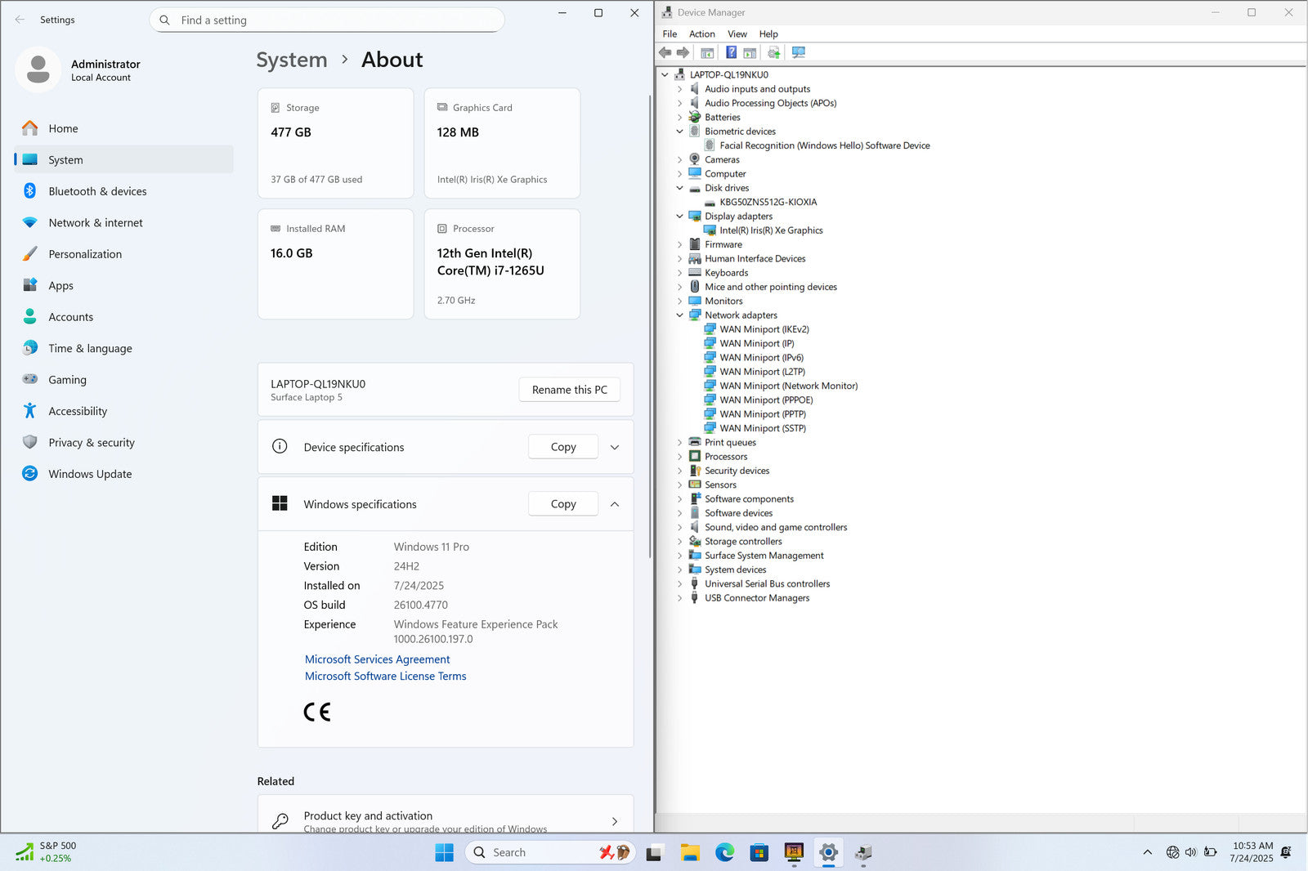The width and height of the screenshot is (1308, 871).
Task: Collapse the Disk drives node
Action: coord(679,188)
